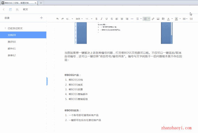Align text to the right

tap(127, 19)
